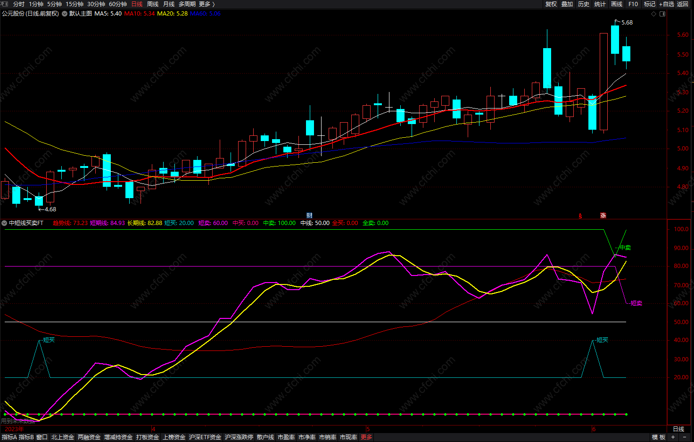The width and height of the screenshot is (694, 442).
Task: Click the 短期线: 84.93 label
Action: click(107, 223)
